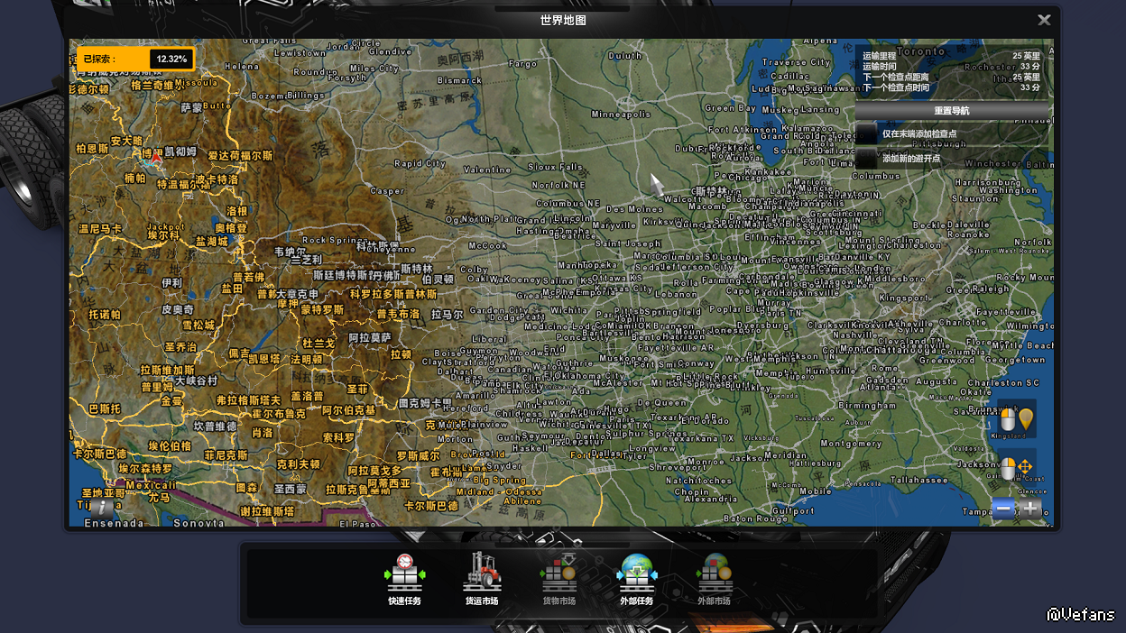Click Duluth city label on the map

625,56
